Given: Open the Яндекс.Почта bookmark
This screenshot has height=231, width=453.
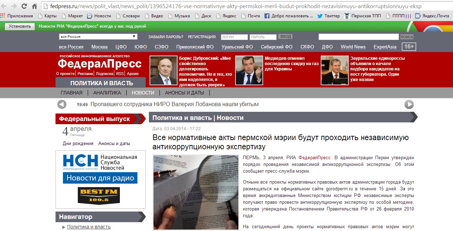Looking at the screenshot, I should [x=432, y=16].
